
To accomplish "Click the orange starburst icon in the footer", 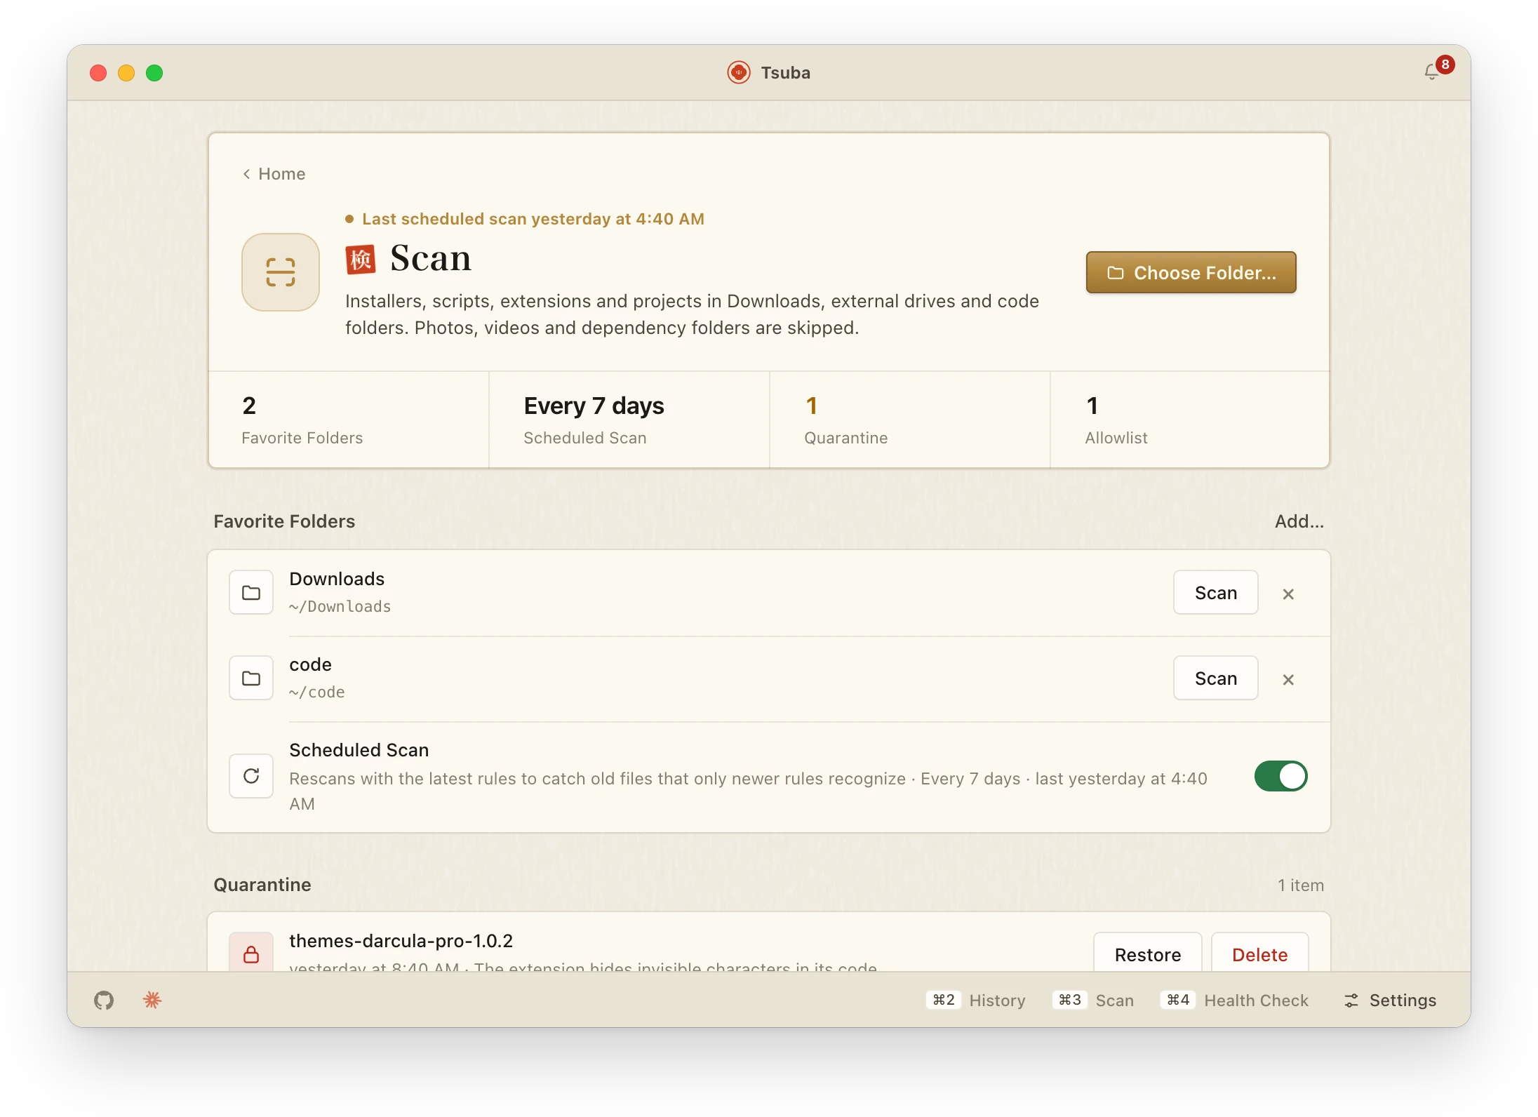I will tap(152, 1000).
